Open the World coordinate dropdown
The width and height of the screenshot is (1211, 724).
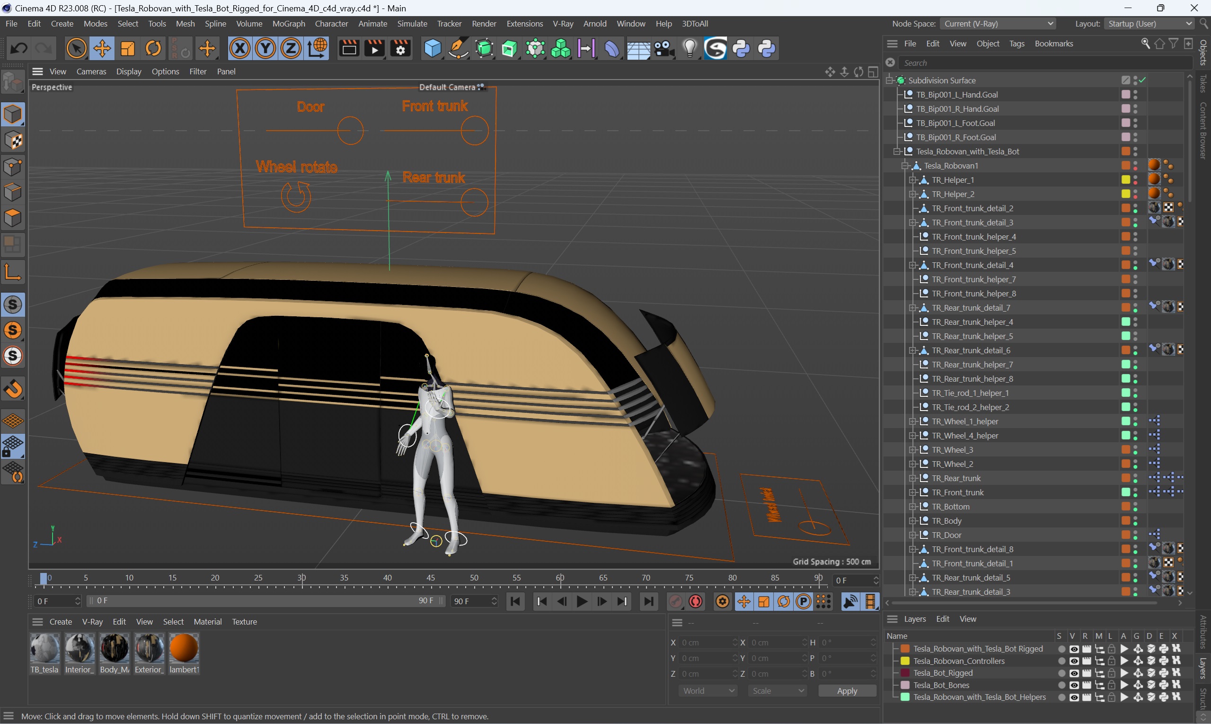pyautogui.click(x=708, y=691)
